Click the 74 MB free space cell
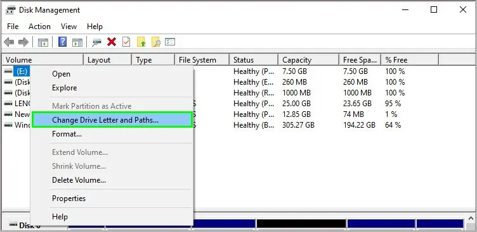 click(353, 114)
